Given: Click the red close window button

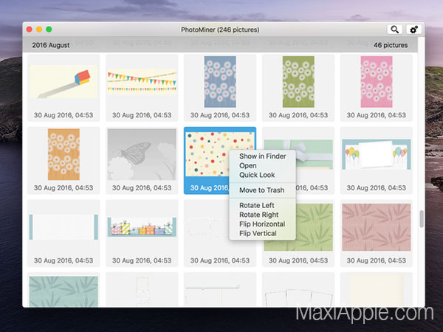Looking at the screenshot, I should [x=29, y=30].
